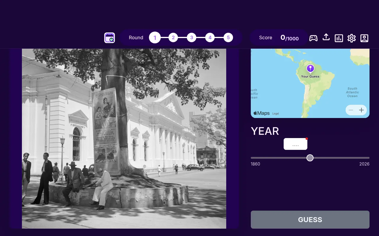The image size is (379, 236).
Task: Click the 1860 minimum year label
Action: click(x=256, y=164)
